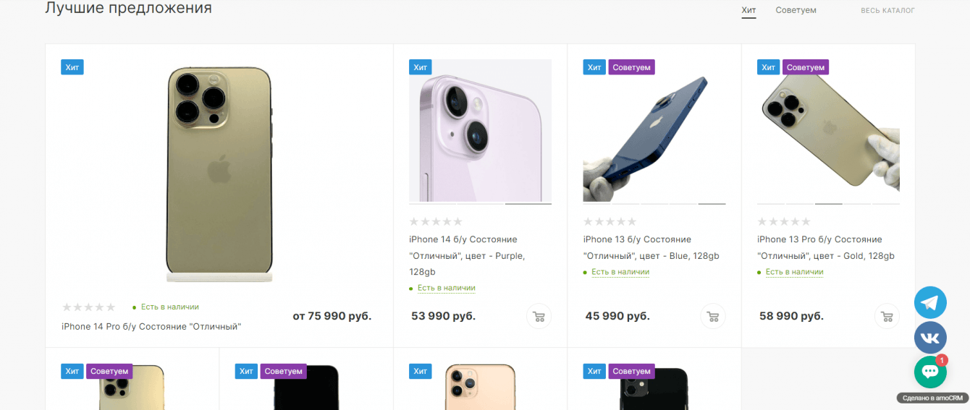Image resolution: width=970 pixels, height=410 pixels.
Task: Add iPhone 13 Pro Gold to cart
Action: (x=887, y=316)
